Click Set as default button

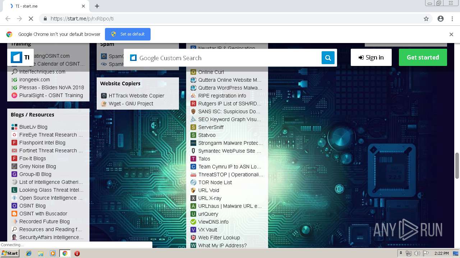pos(128,34)
